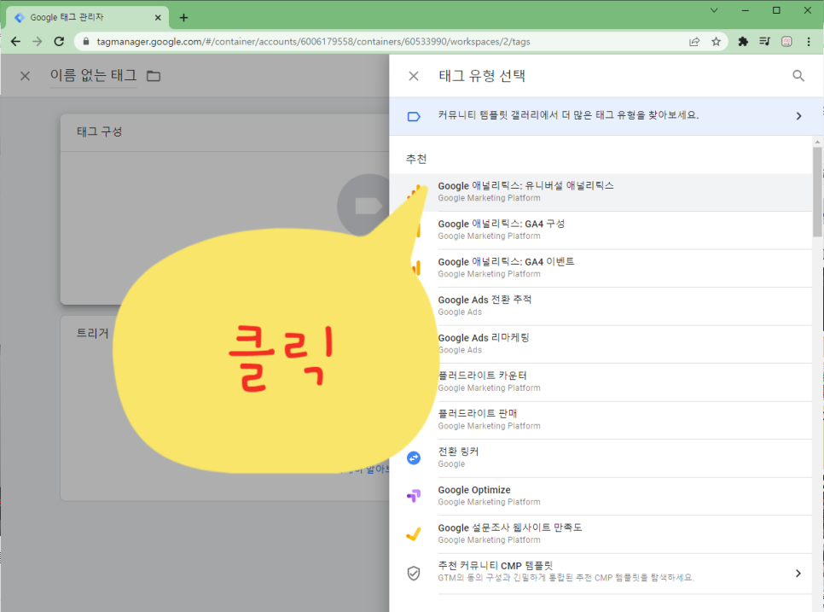Select Google 애널리틱스: 유니버설 애널리틱스
The image size is (824, 612).
coord(601,192)
